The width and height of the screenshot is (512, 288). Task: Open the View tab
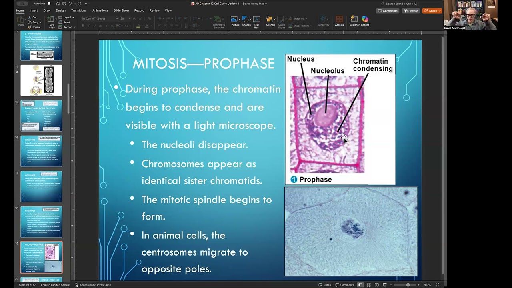tap(168, 10)
